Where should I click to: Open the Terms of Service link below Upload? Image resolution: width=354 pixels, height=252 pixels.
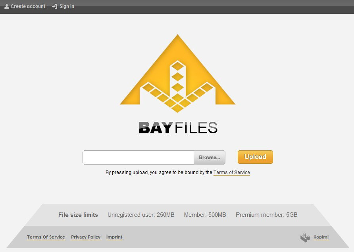tap(231, 172)
